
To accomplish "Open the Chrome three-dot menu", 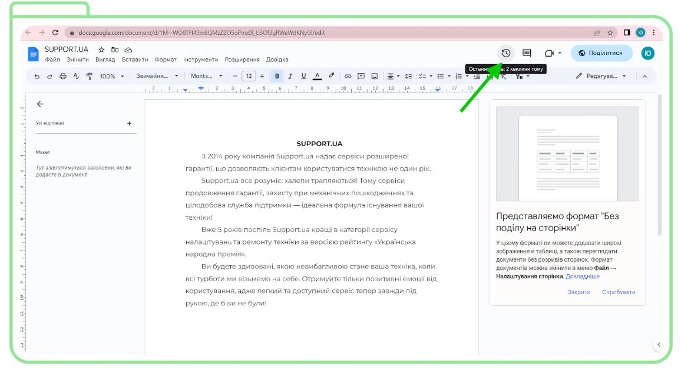I will tap(654, 32).
